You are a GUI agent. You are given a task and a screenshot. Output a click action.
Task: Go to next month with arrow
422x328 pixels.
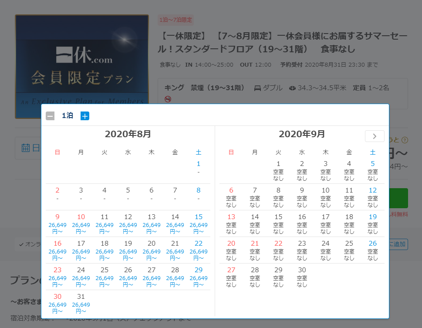[375, 136]
